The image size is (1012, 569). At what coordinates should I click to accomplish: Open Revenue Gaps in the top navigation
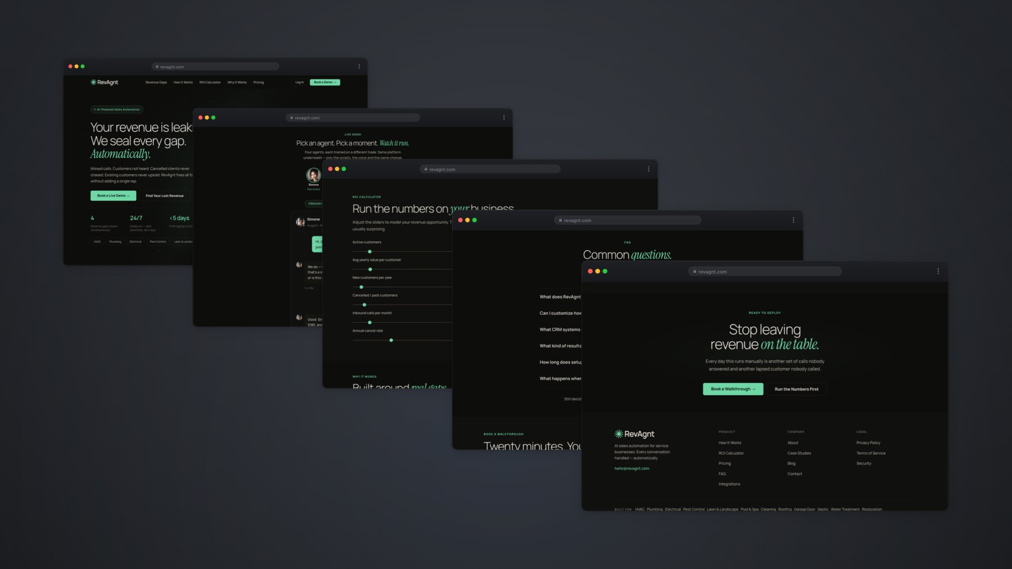click(156, 82)
